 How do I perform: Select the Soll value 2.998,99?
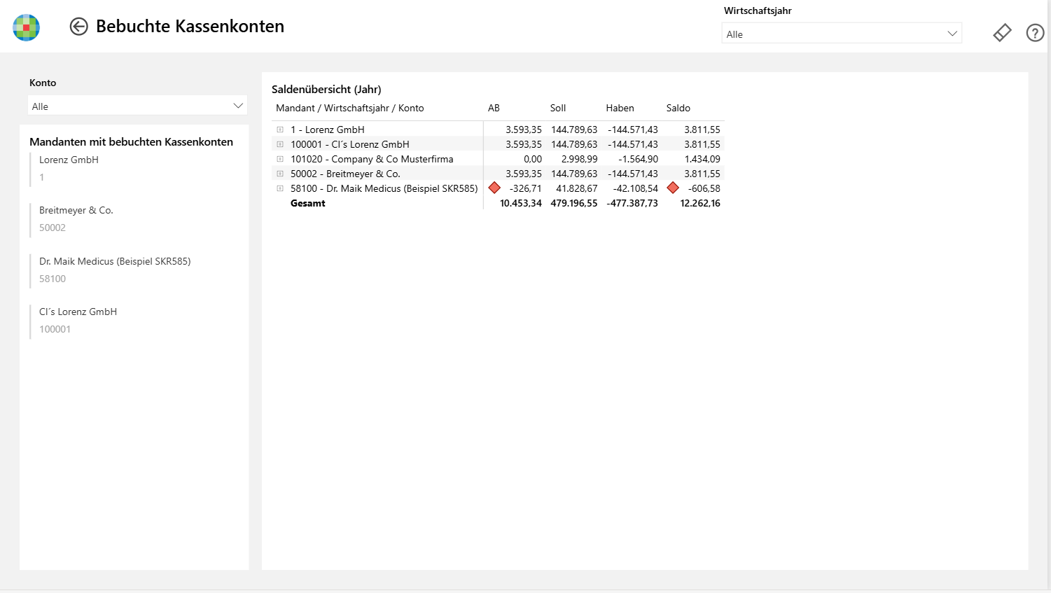tap(579, 159)
